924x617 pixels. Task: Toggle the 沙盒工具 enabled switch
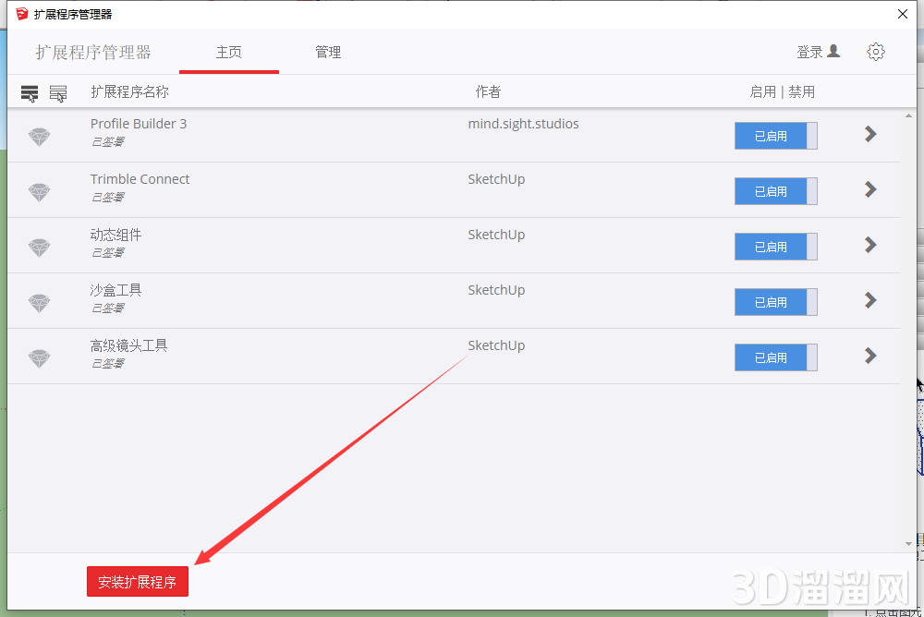775,302
